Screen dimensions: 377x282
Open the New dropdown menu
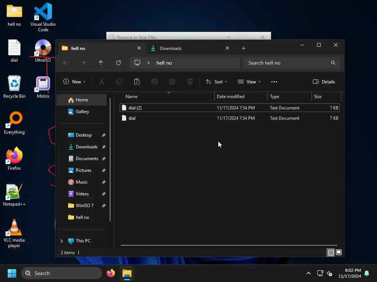pos(74,82)
